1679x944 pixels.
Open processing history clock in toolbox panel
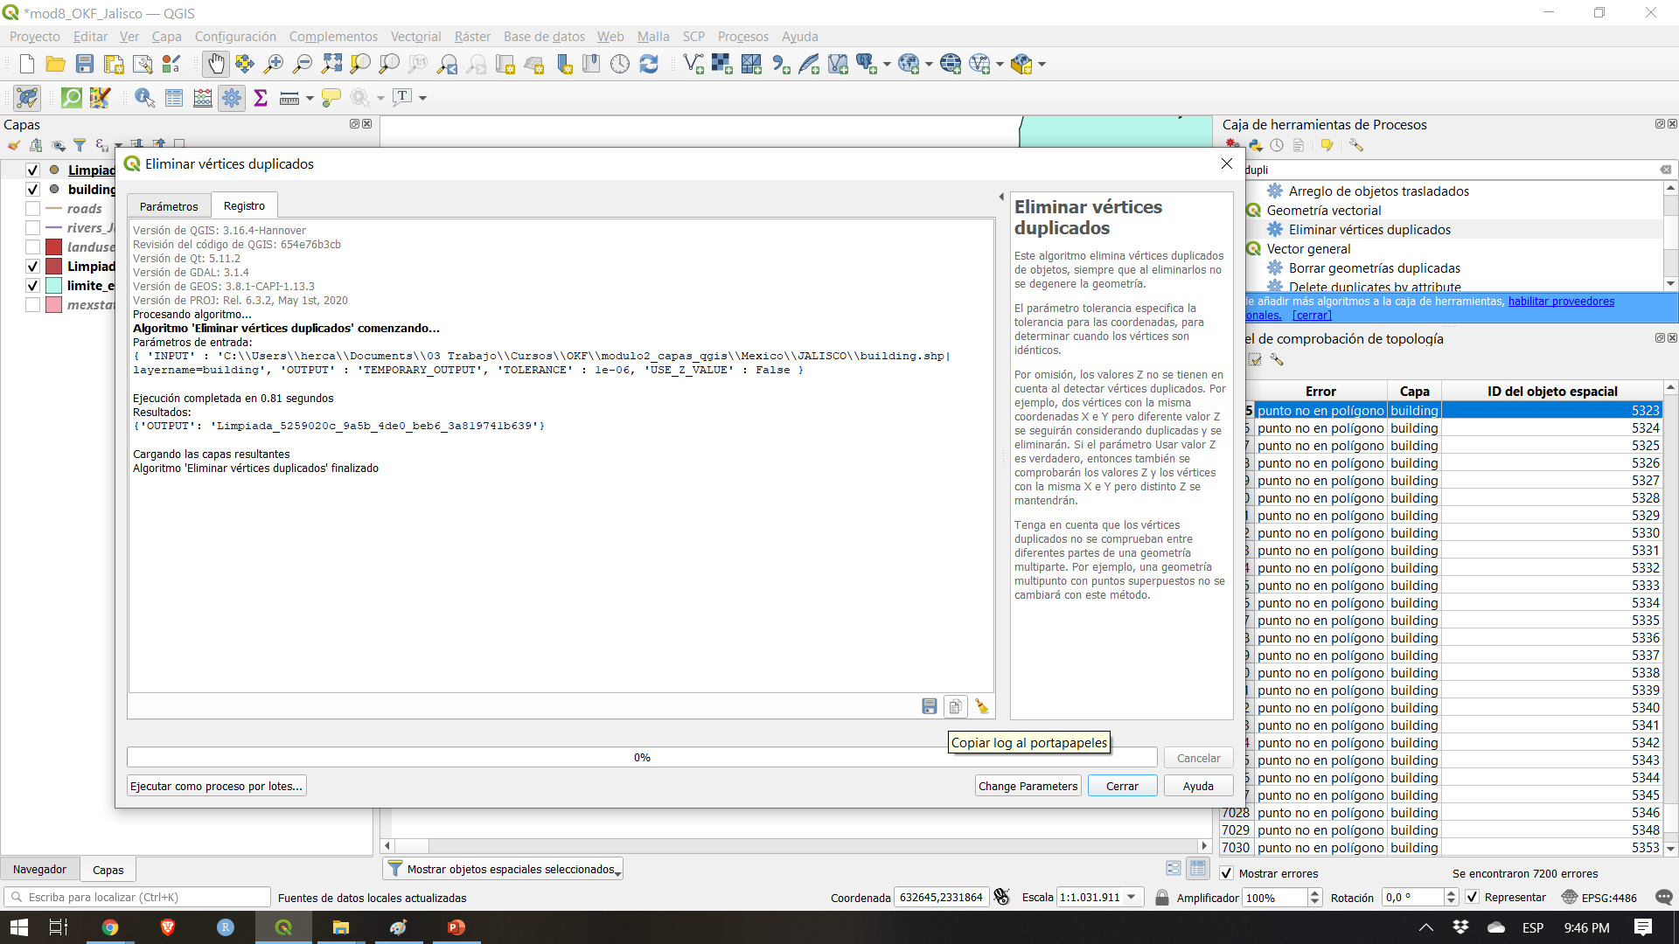[1277, 146]
